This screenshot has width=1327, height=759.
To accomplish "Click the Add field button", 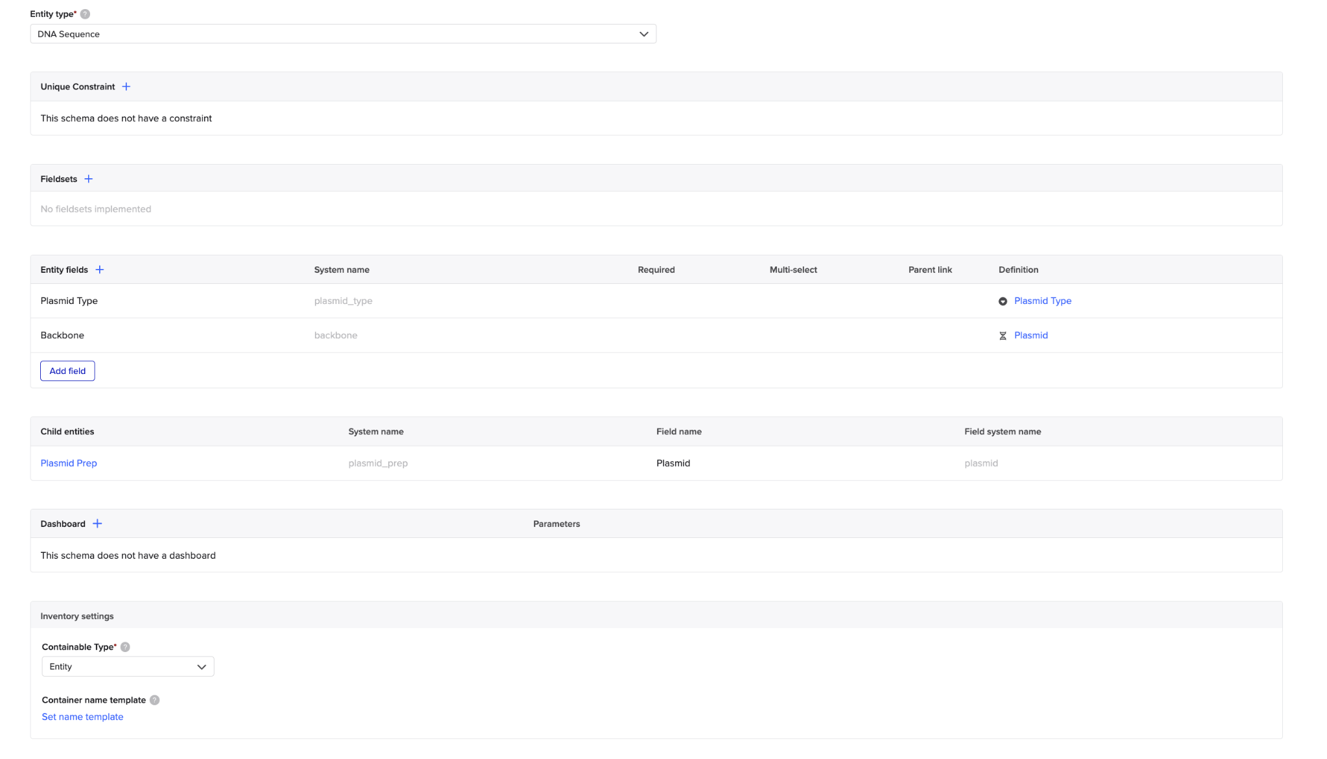I will point(67,371).
